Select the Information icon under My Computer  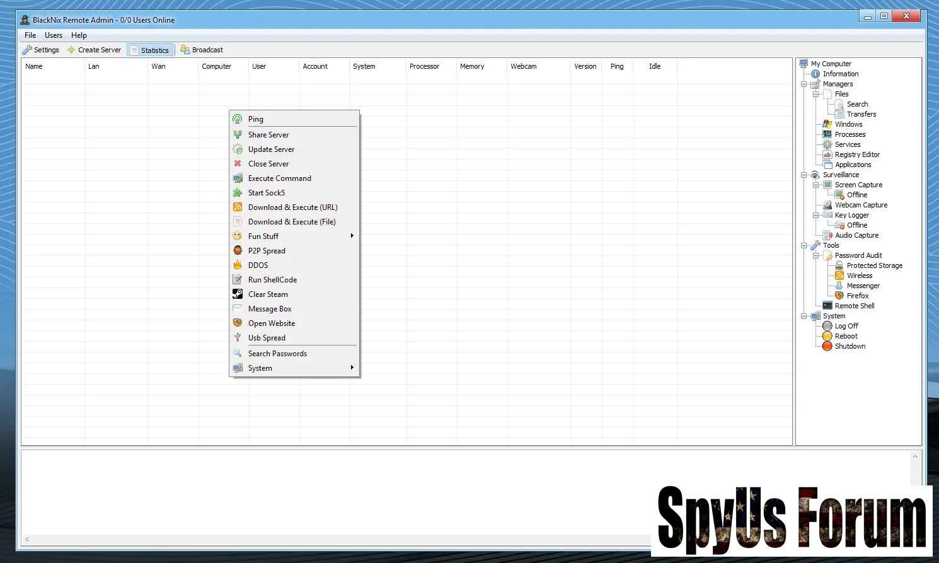815,74
